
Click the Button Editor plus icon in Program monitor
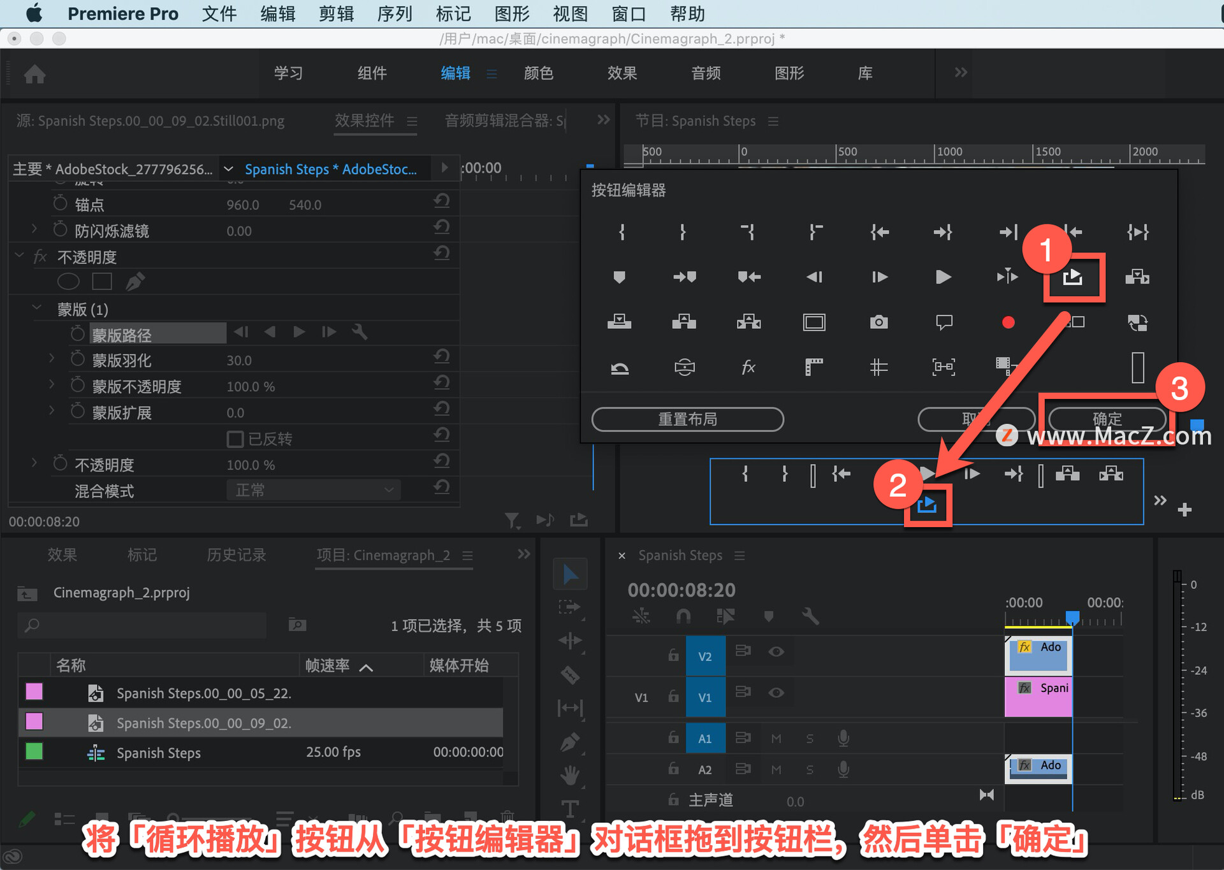pyautogui.click(x=1184, y=509)
